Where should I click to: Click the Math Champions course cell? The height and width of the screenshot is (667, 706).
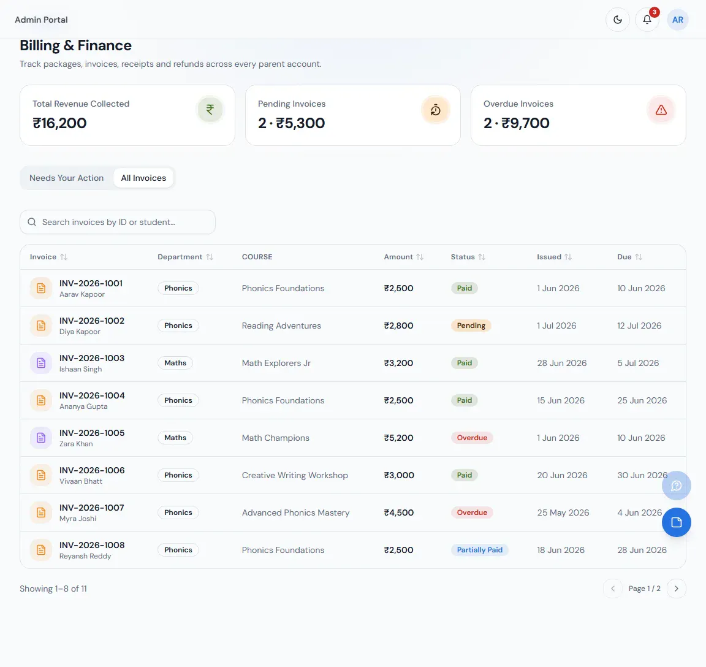276,438
